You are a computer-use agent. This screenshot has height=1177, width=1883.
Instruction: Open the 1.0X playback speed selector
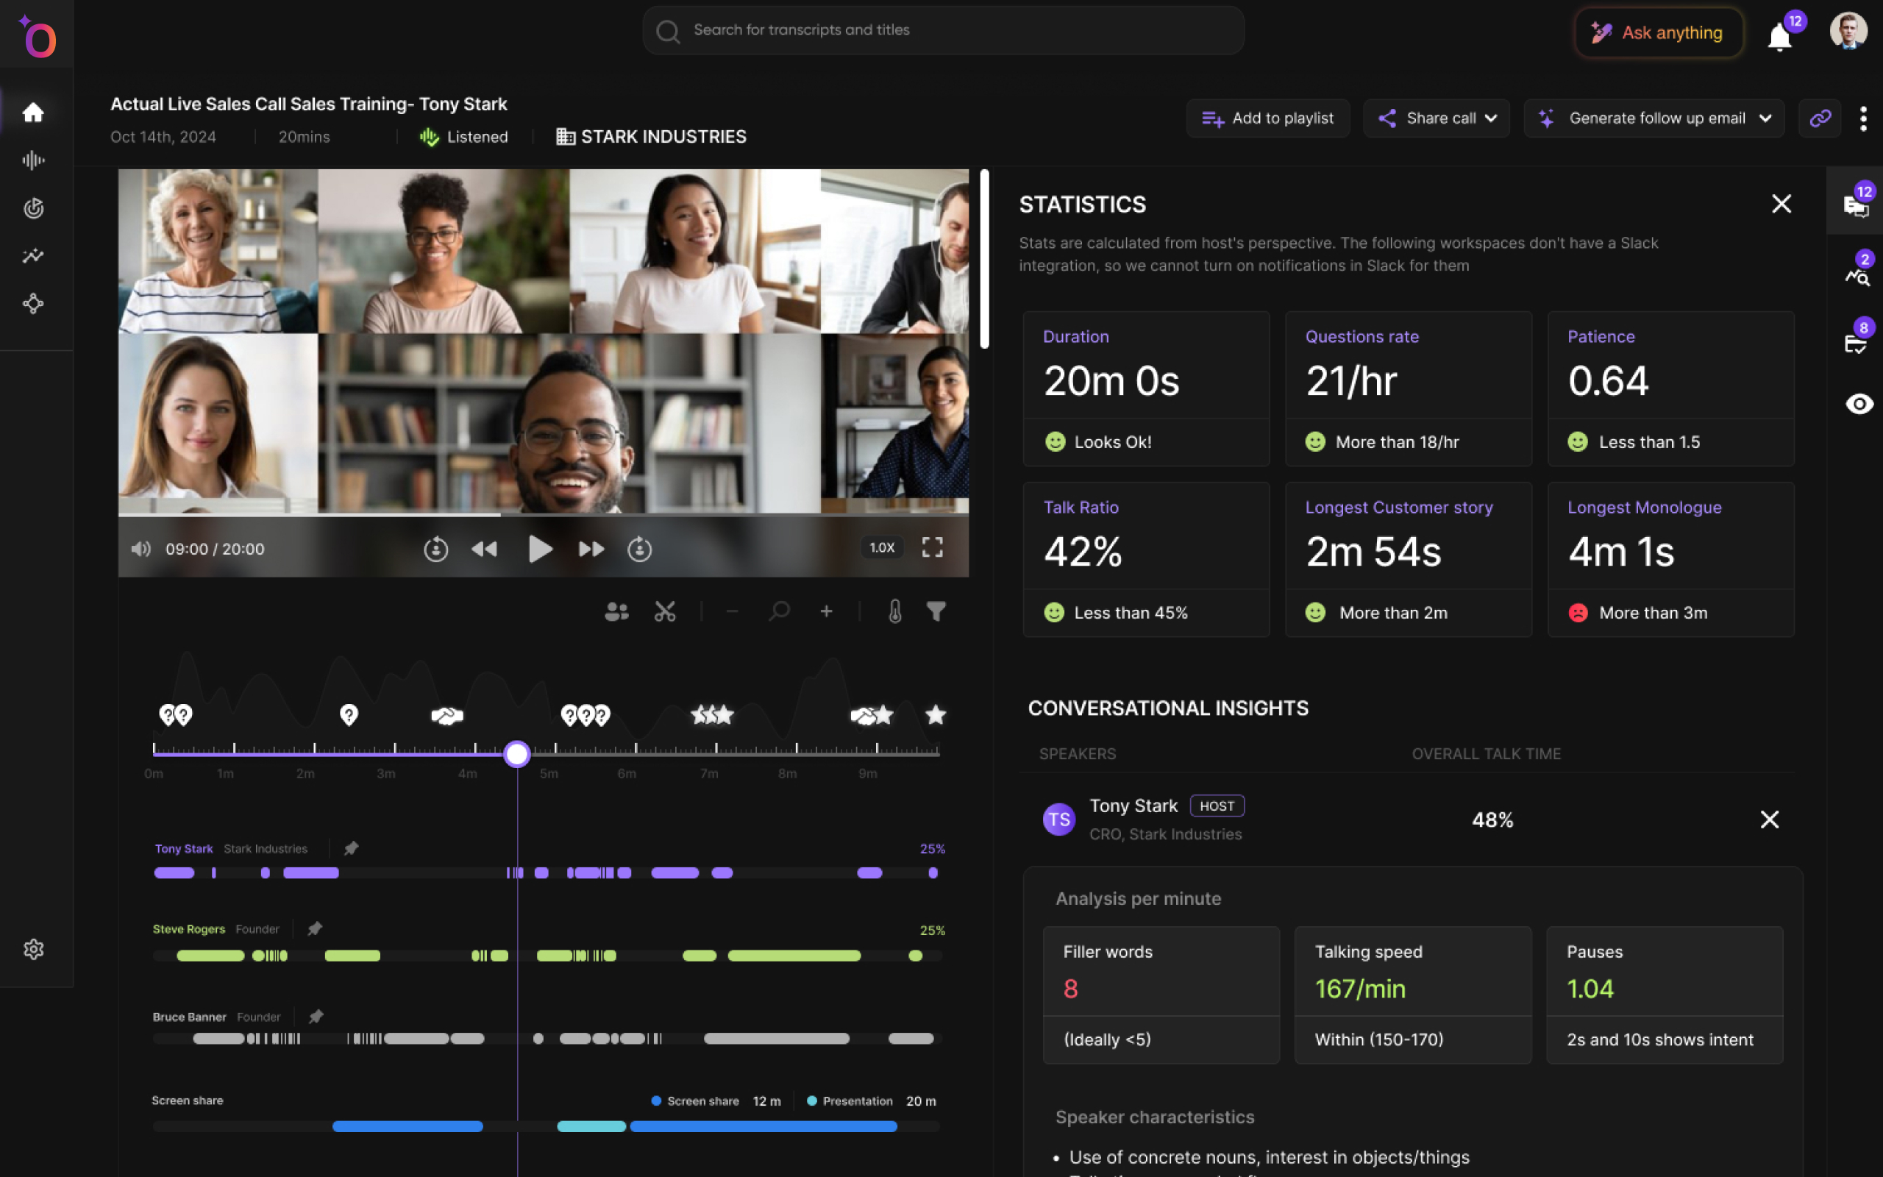point(882,548)
